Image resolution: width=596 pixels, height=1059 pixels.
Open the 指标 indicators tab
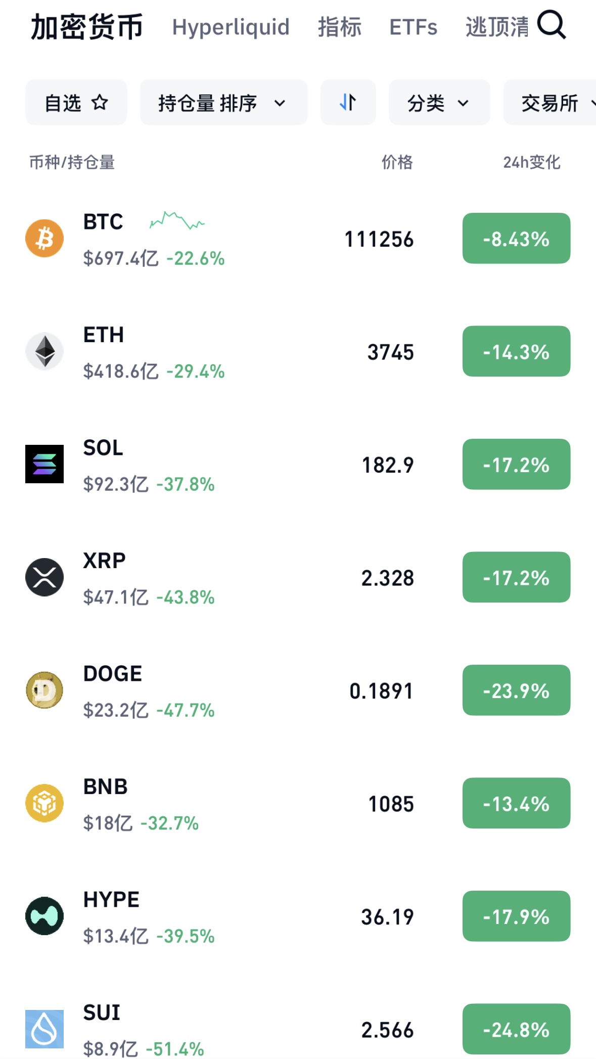coord(340,27)
